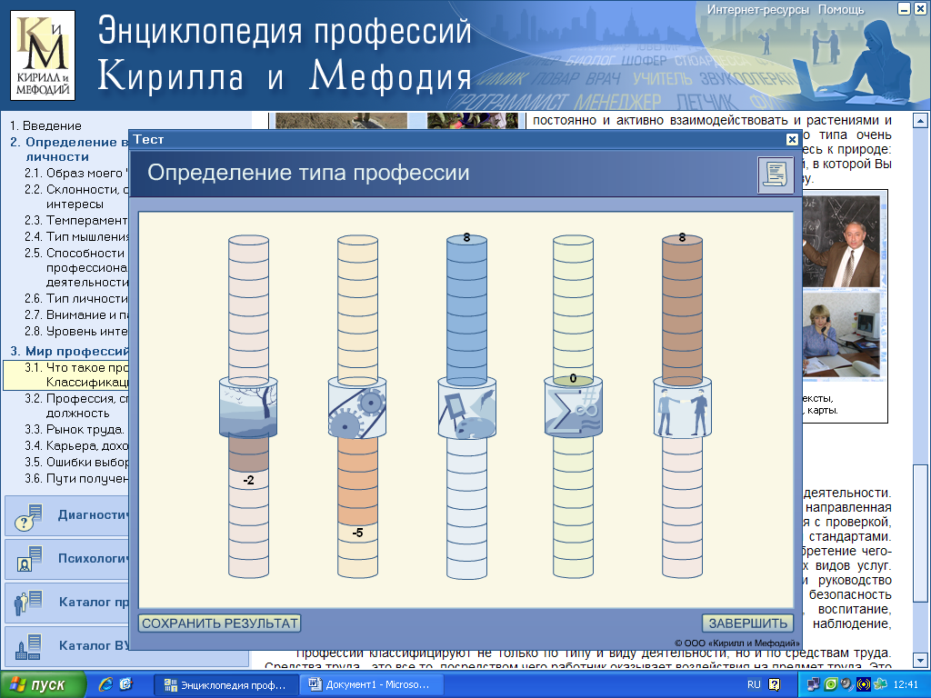The image size is (931, 698).
Task: Click the nature profession type icon
Action: click(248, 407)
